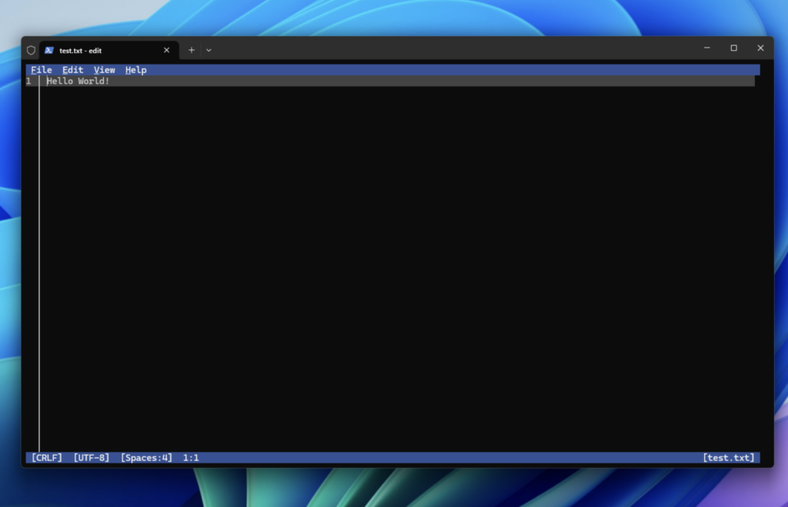Expand the new tab profile dropdown chevron
The height and width of the screenshot is (507, 788).
click(x=209, y=50)
